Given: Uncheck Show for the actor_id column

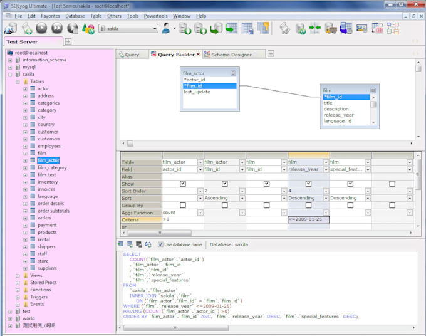Looking at the screenshot, I should (x=182, y=184).
